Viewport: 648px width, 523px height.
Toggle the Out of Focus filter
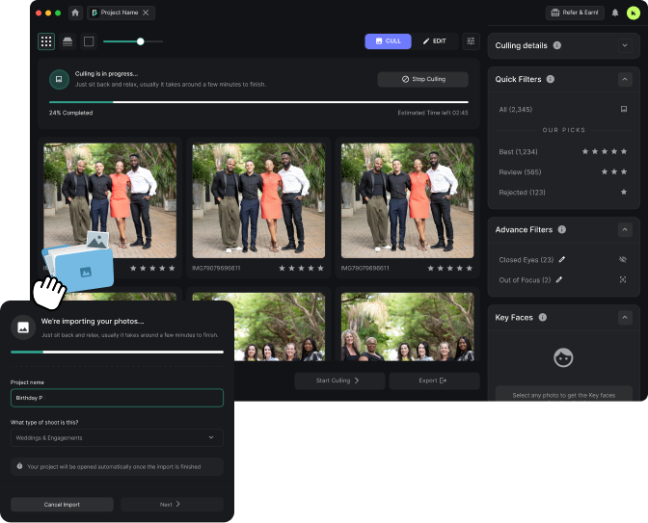(623, 279)
